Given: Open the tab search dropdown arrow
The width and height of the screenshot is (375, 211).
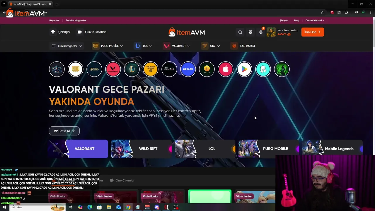Looking at the screenshot, I should tap(4, 4).
